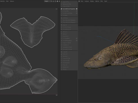
Task: Open the Remap... command
Action: 69,69
